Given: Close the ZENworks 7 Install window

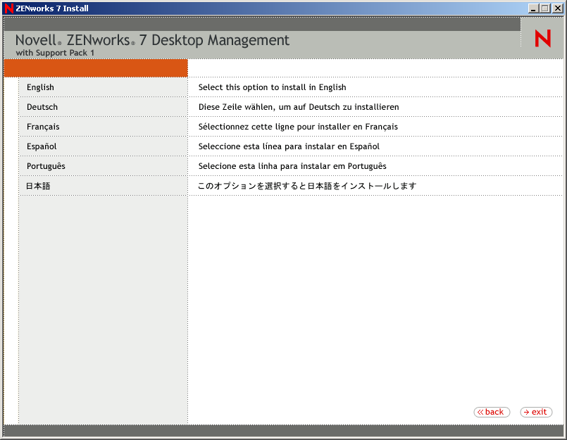Looking at the screenshot, I should pos(558,8).
